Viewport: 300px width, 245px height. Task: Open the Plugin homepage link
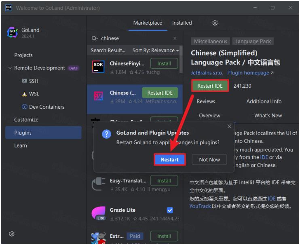pyautogui.click(x=250, y=73)
